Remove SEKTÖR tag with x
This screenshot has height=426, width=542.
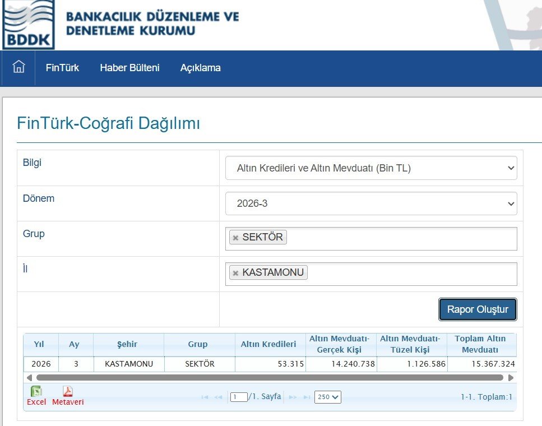(x=236, y=238)
